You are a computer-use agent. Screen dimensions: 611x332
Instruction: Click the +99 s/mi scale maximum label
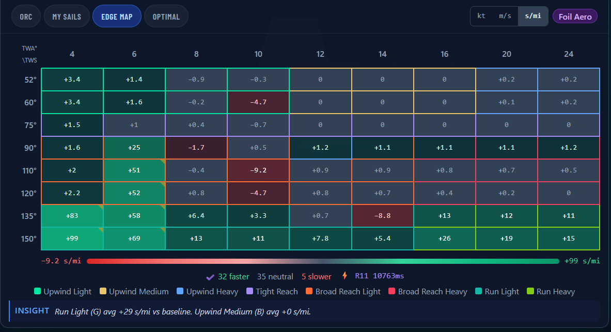click(x=582, y=261)
